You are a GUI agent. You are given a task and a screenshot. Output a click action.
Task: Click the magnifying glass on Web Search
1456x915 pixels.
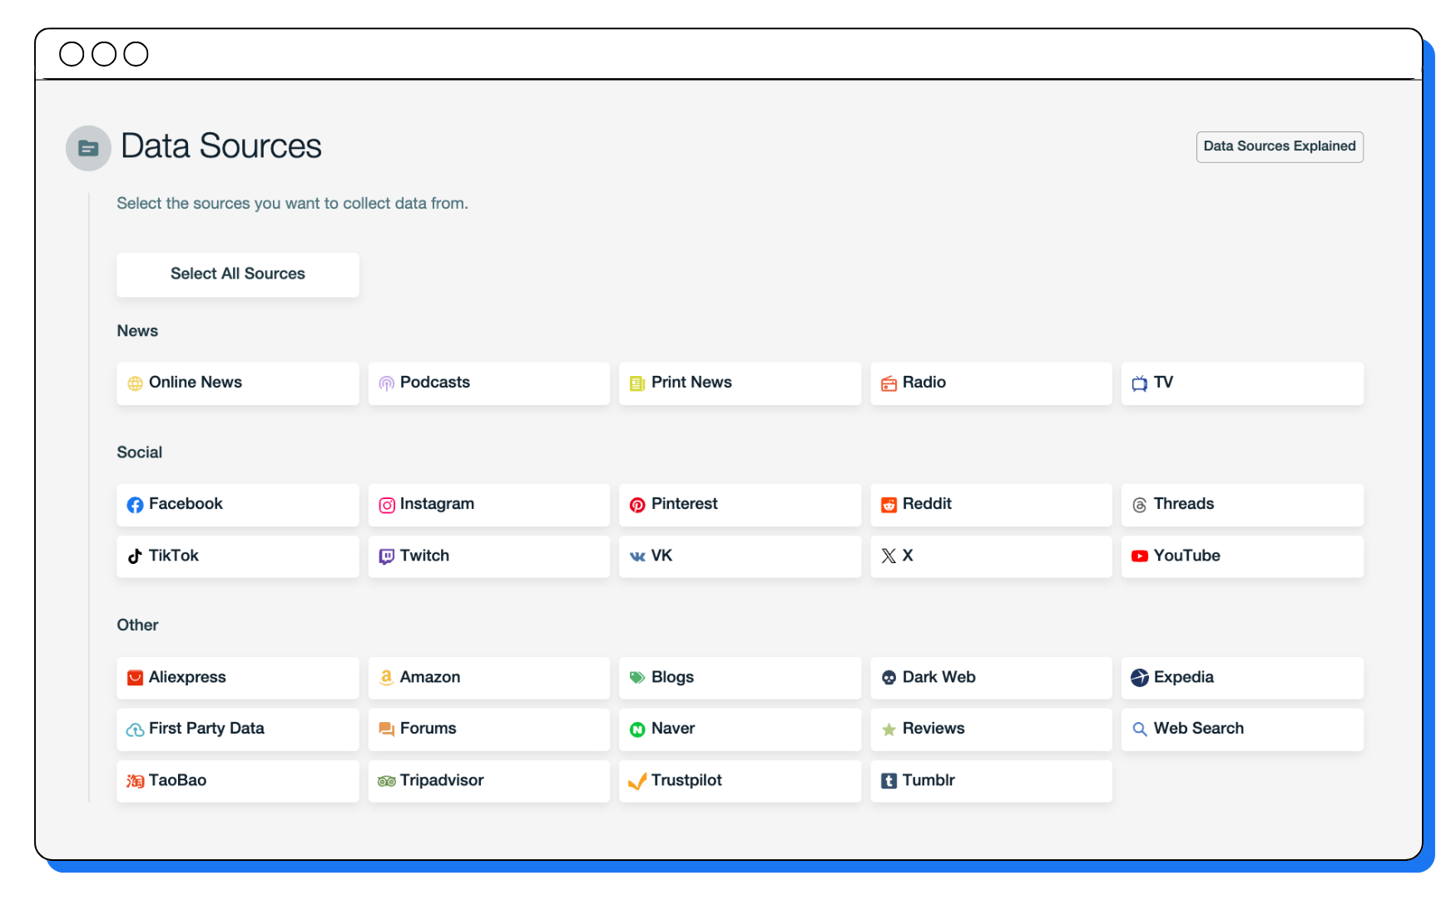pyautogui.click(x=1139, y=729)
